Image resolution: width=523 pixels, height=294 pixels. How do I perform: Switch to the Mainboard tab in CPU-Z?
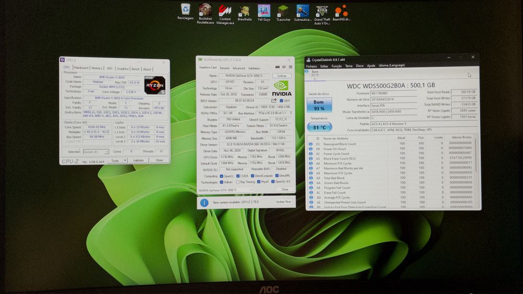[x=81, y=67]
